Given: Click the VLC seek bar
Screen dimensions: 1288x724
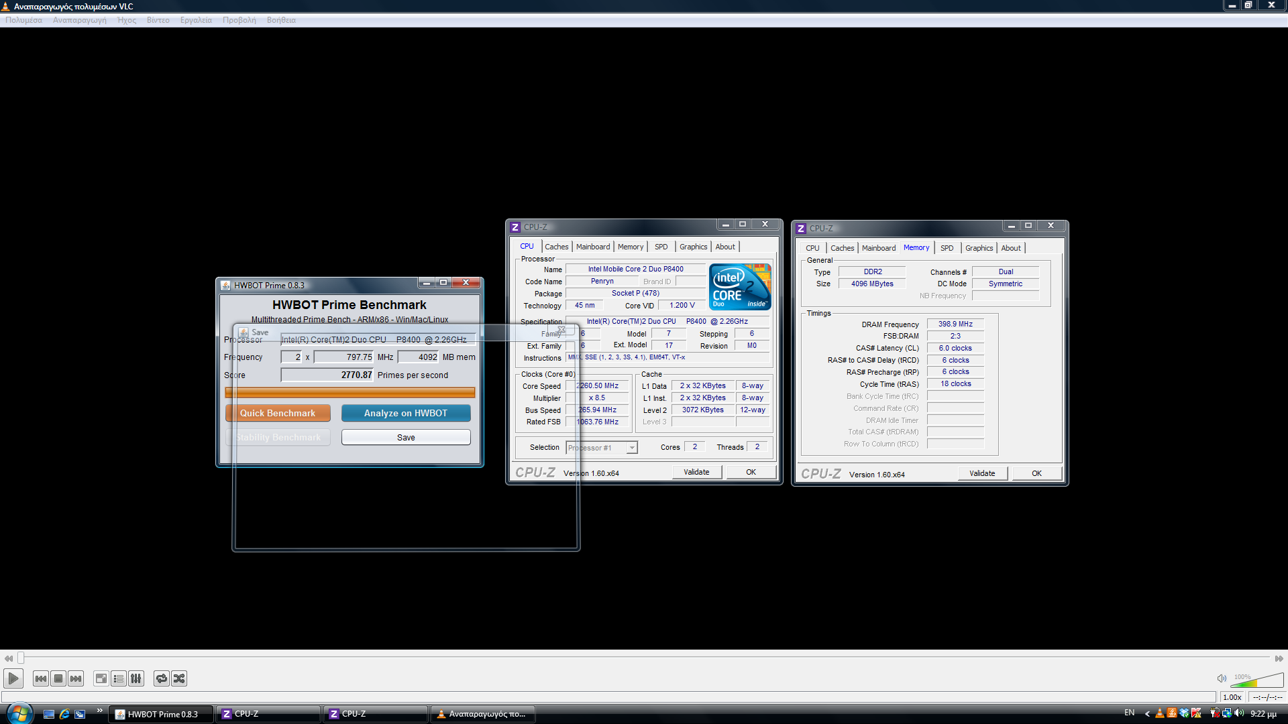Looking at the screenshot, I should click(x=644, y=658).
